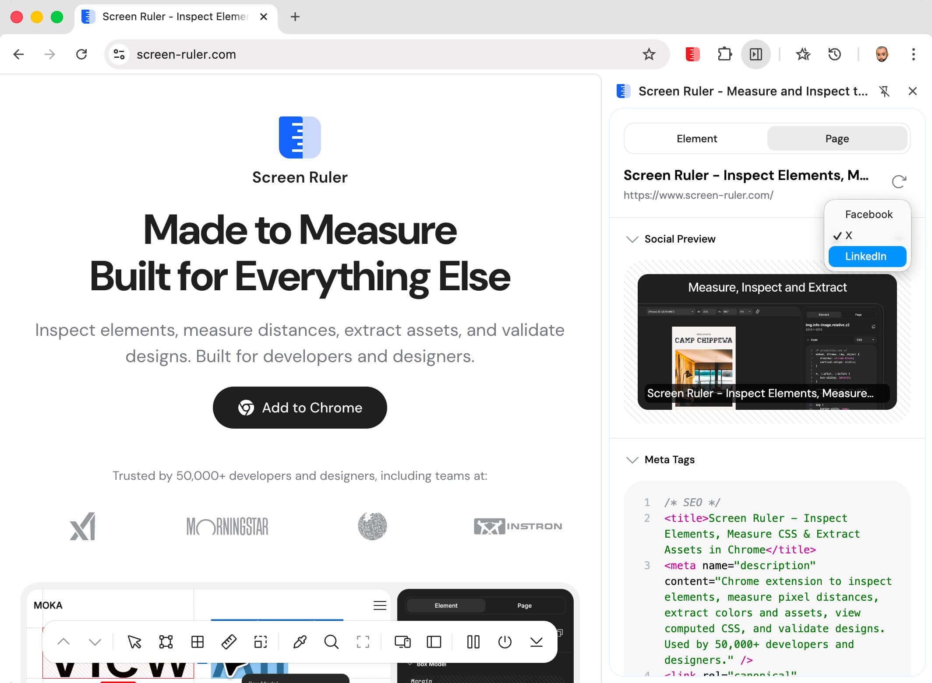This screenshot has height=683, width=932.
Task: Click the Morningstar logo
Action: point(227,526)
